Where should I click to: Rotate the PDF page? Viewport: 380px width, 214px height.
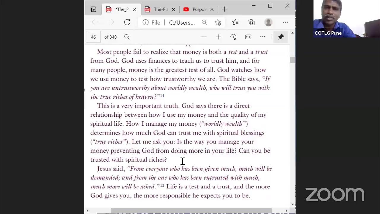(233, 37)
